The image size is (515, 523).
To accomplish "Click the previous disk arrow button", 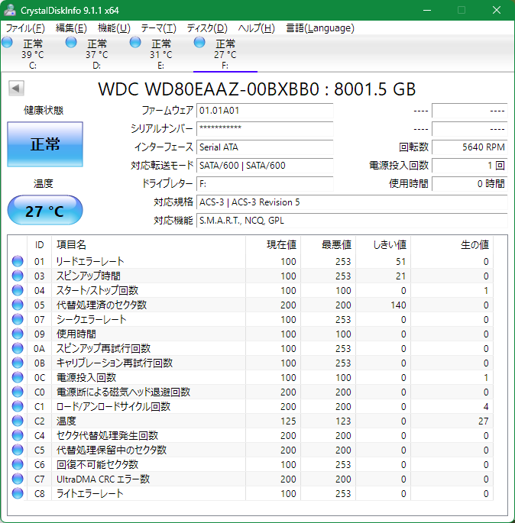I will [16, 89].
